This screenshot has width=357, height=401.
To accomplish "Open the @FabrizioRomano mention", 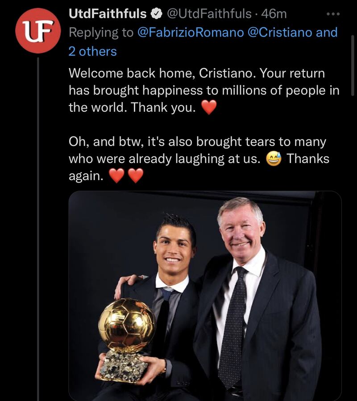I will 191,33.
